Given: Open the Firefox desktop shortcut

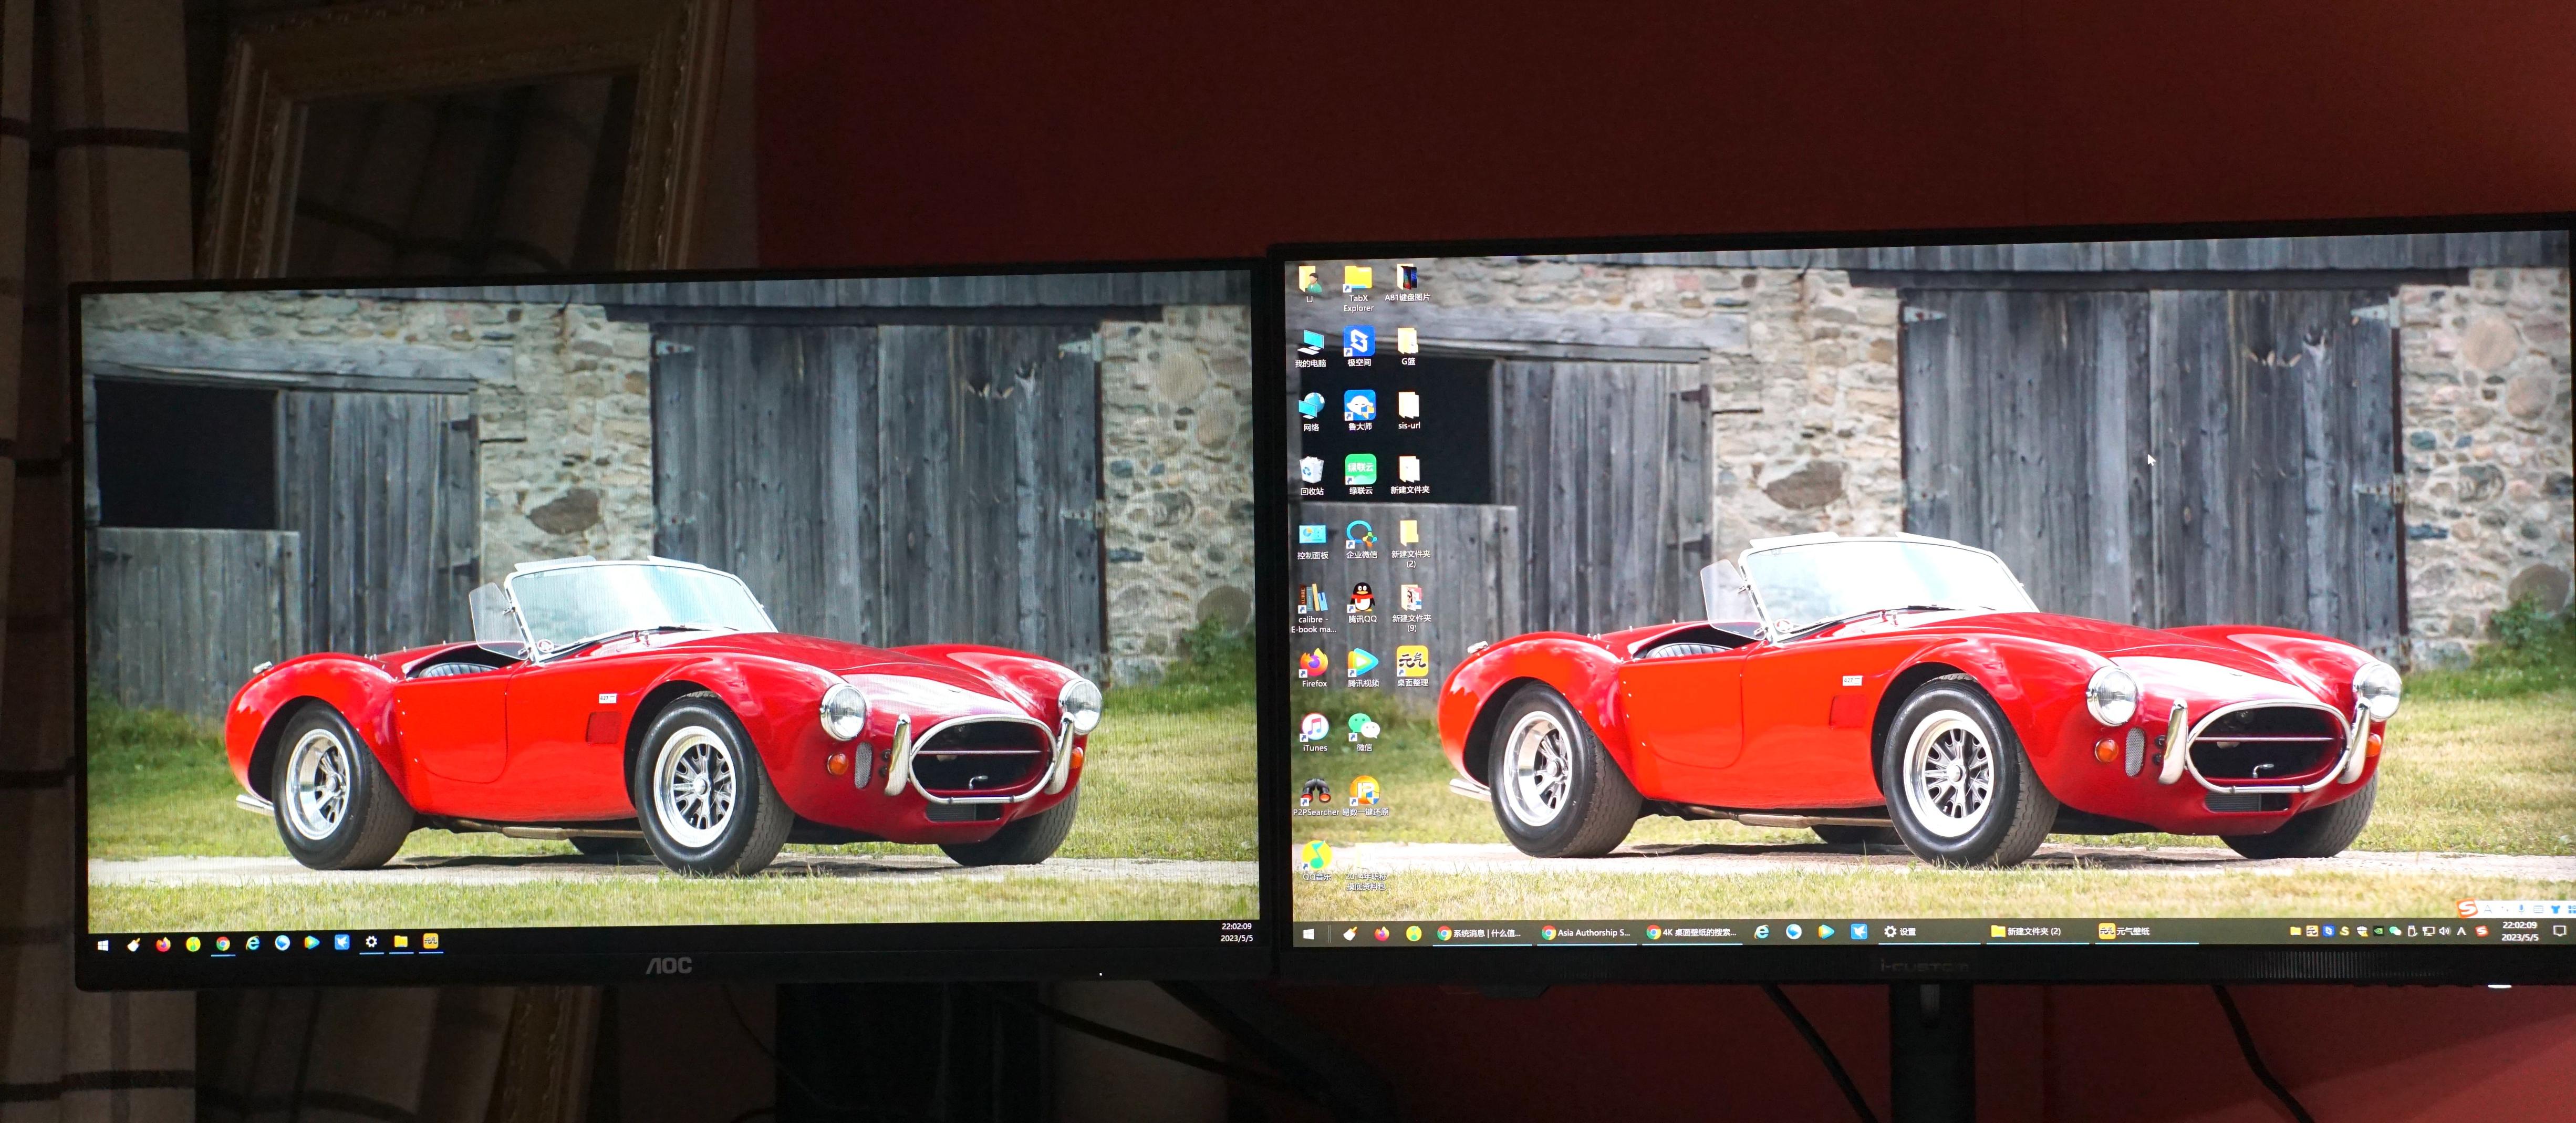Looking at the screenshot, I should click(x=1313, y=664).
